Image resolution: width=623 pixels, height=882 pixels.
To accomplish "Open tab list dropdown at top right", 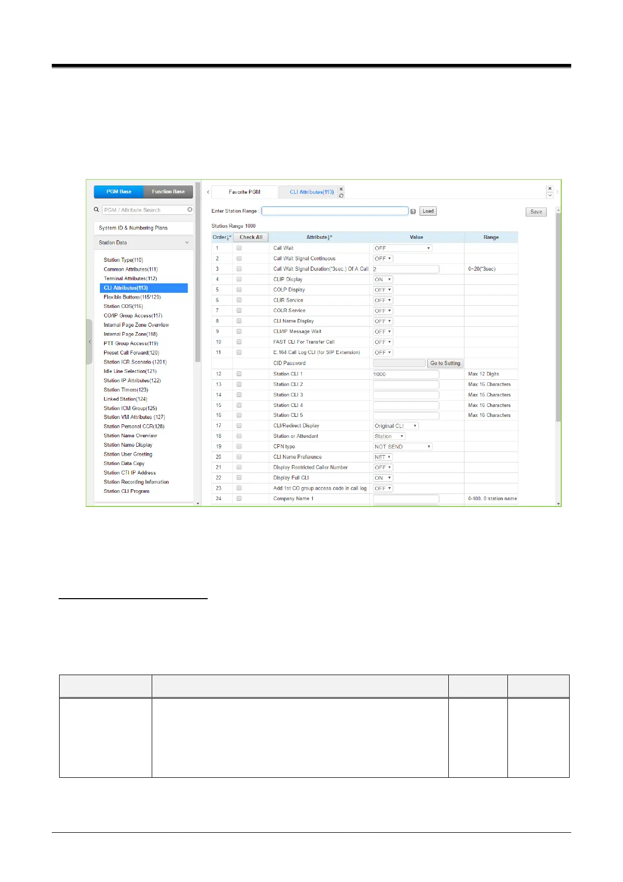I will 550,195.
